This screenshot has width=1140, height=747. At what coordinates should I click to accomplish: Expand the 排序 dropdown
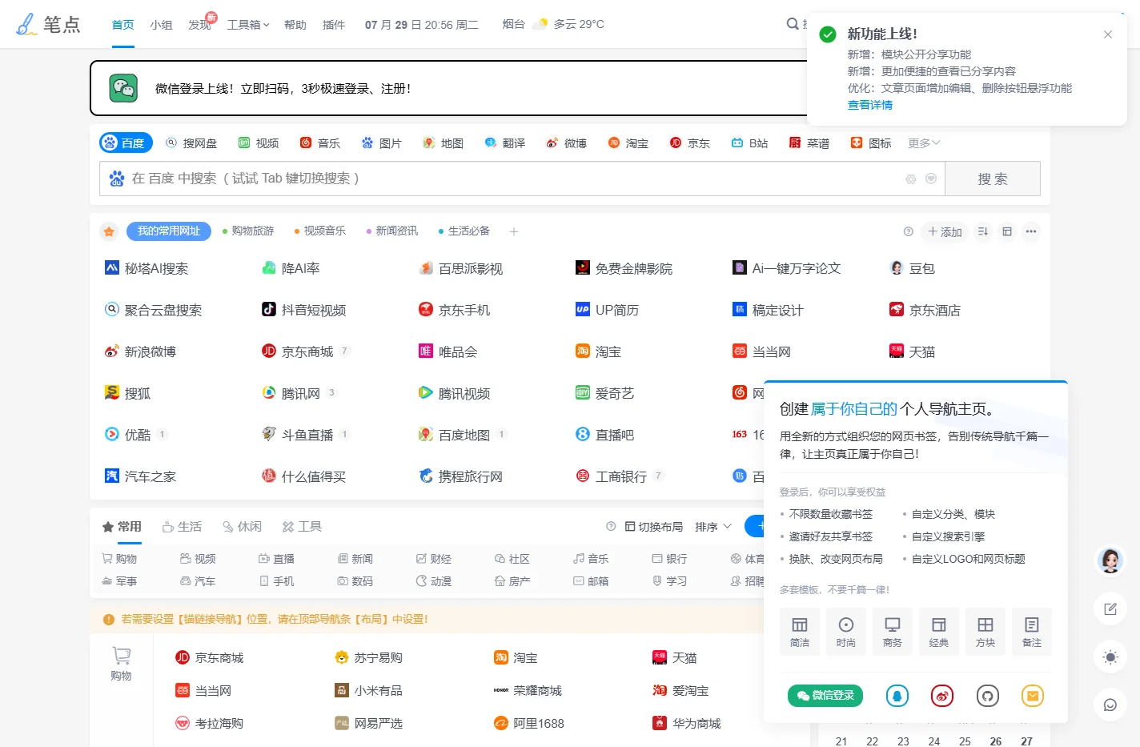coord(713,526)
